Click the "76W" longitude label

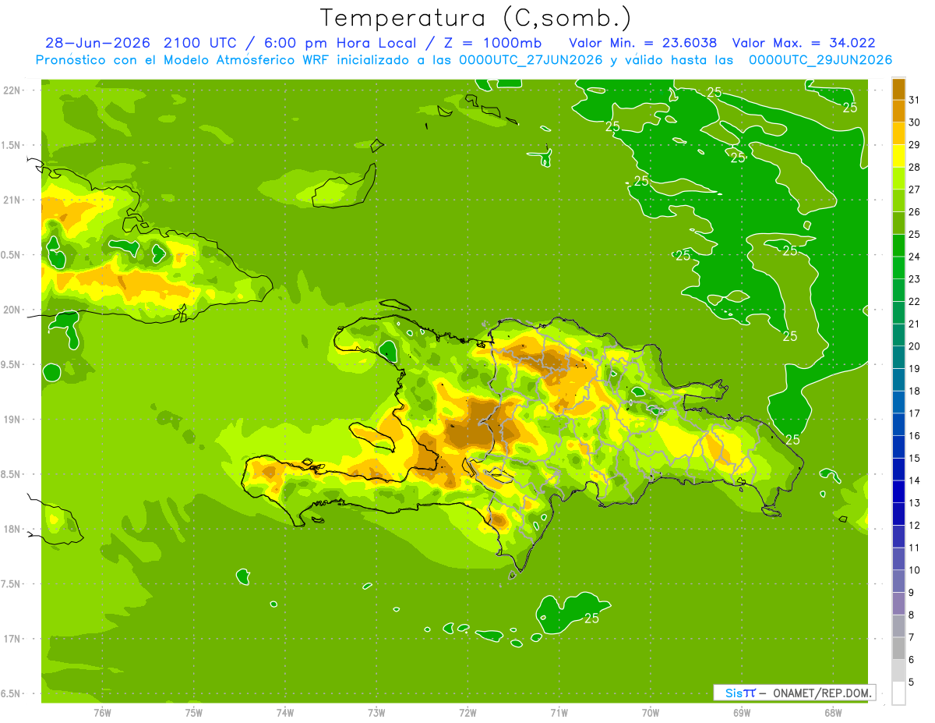102,712
